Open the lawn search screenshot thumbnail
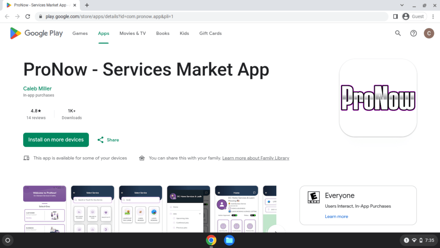 [141, 209]
